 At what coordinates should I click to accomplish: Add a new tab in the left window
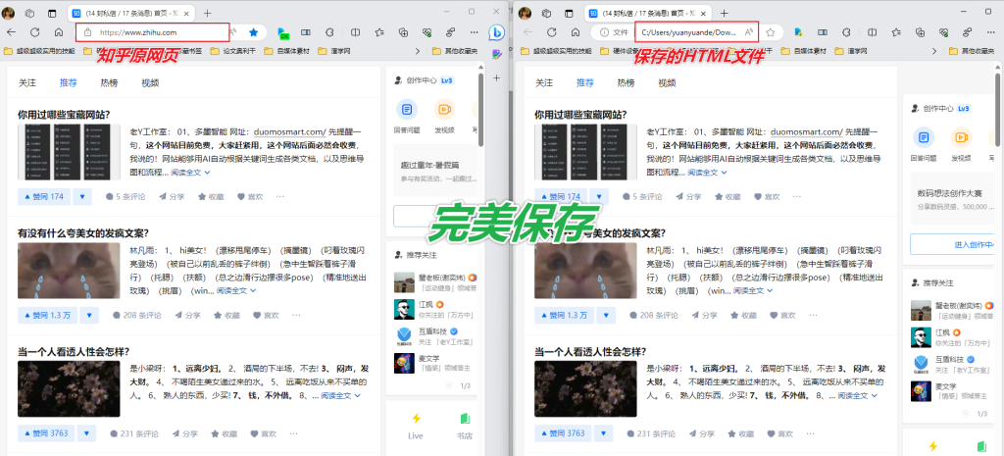click(x=208, y=13)
